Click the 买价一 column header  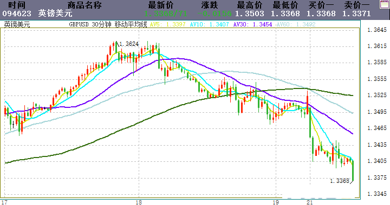[321, 5]
